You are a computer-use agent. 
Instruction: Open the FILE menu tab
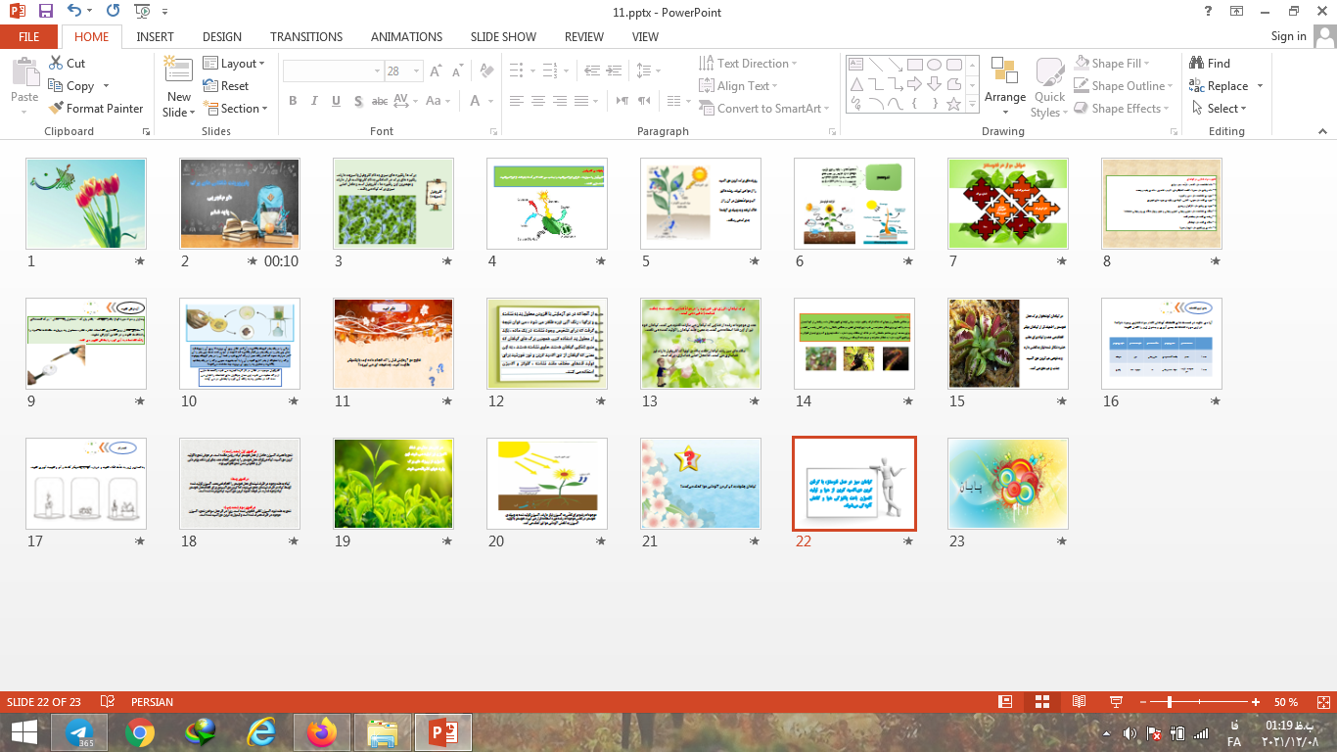click(29, 37)
